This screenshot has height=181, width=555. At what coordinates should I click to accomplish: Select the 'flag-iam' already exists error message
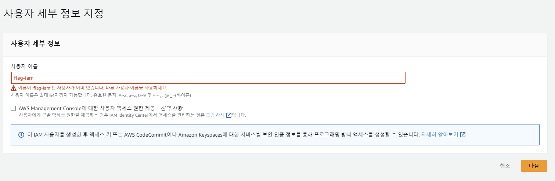[93, 88]
